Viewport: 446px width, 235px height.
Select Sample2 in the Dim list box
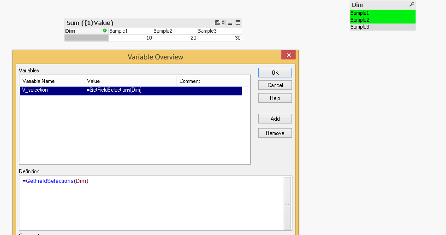pos(382,20)
